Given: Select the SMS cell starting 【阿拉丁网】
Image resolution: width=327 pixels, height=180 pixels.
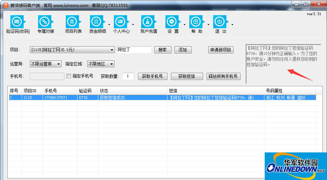Looking at the screenshot, I should point(216,98).
